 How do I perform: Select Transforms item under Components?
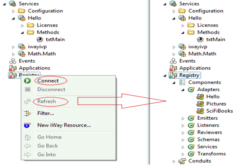pos(212,154)
